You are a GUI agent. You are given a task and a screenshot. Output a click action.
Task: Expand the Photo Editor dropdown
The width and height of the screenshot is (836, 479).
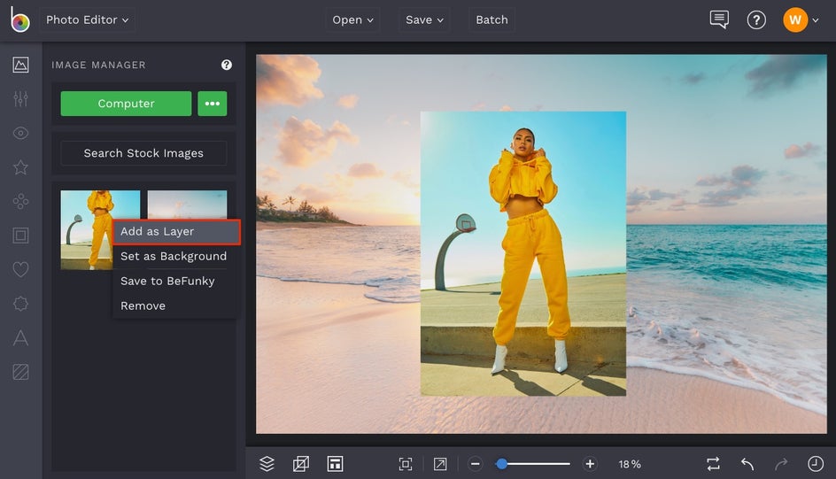pyautogui.click(x=87, y=19)
